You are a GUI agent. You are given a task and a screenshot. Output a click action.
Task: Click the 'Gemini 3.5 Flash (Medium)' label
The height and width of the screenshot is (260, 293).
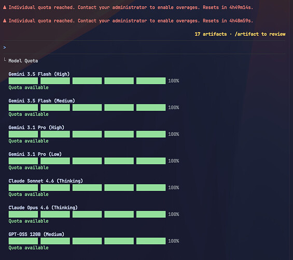tap(41, 101)
